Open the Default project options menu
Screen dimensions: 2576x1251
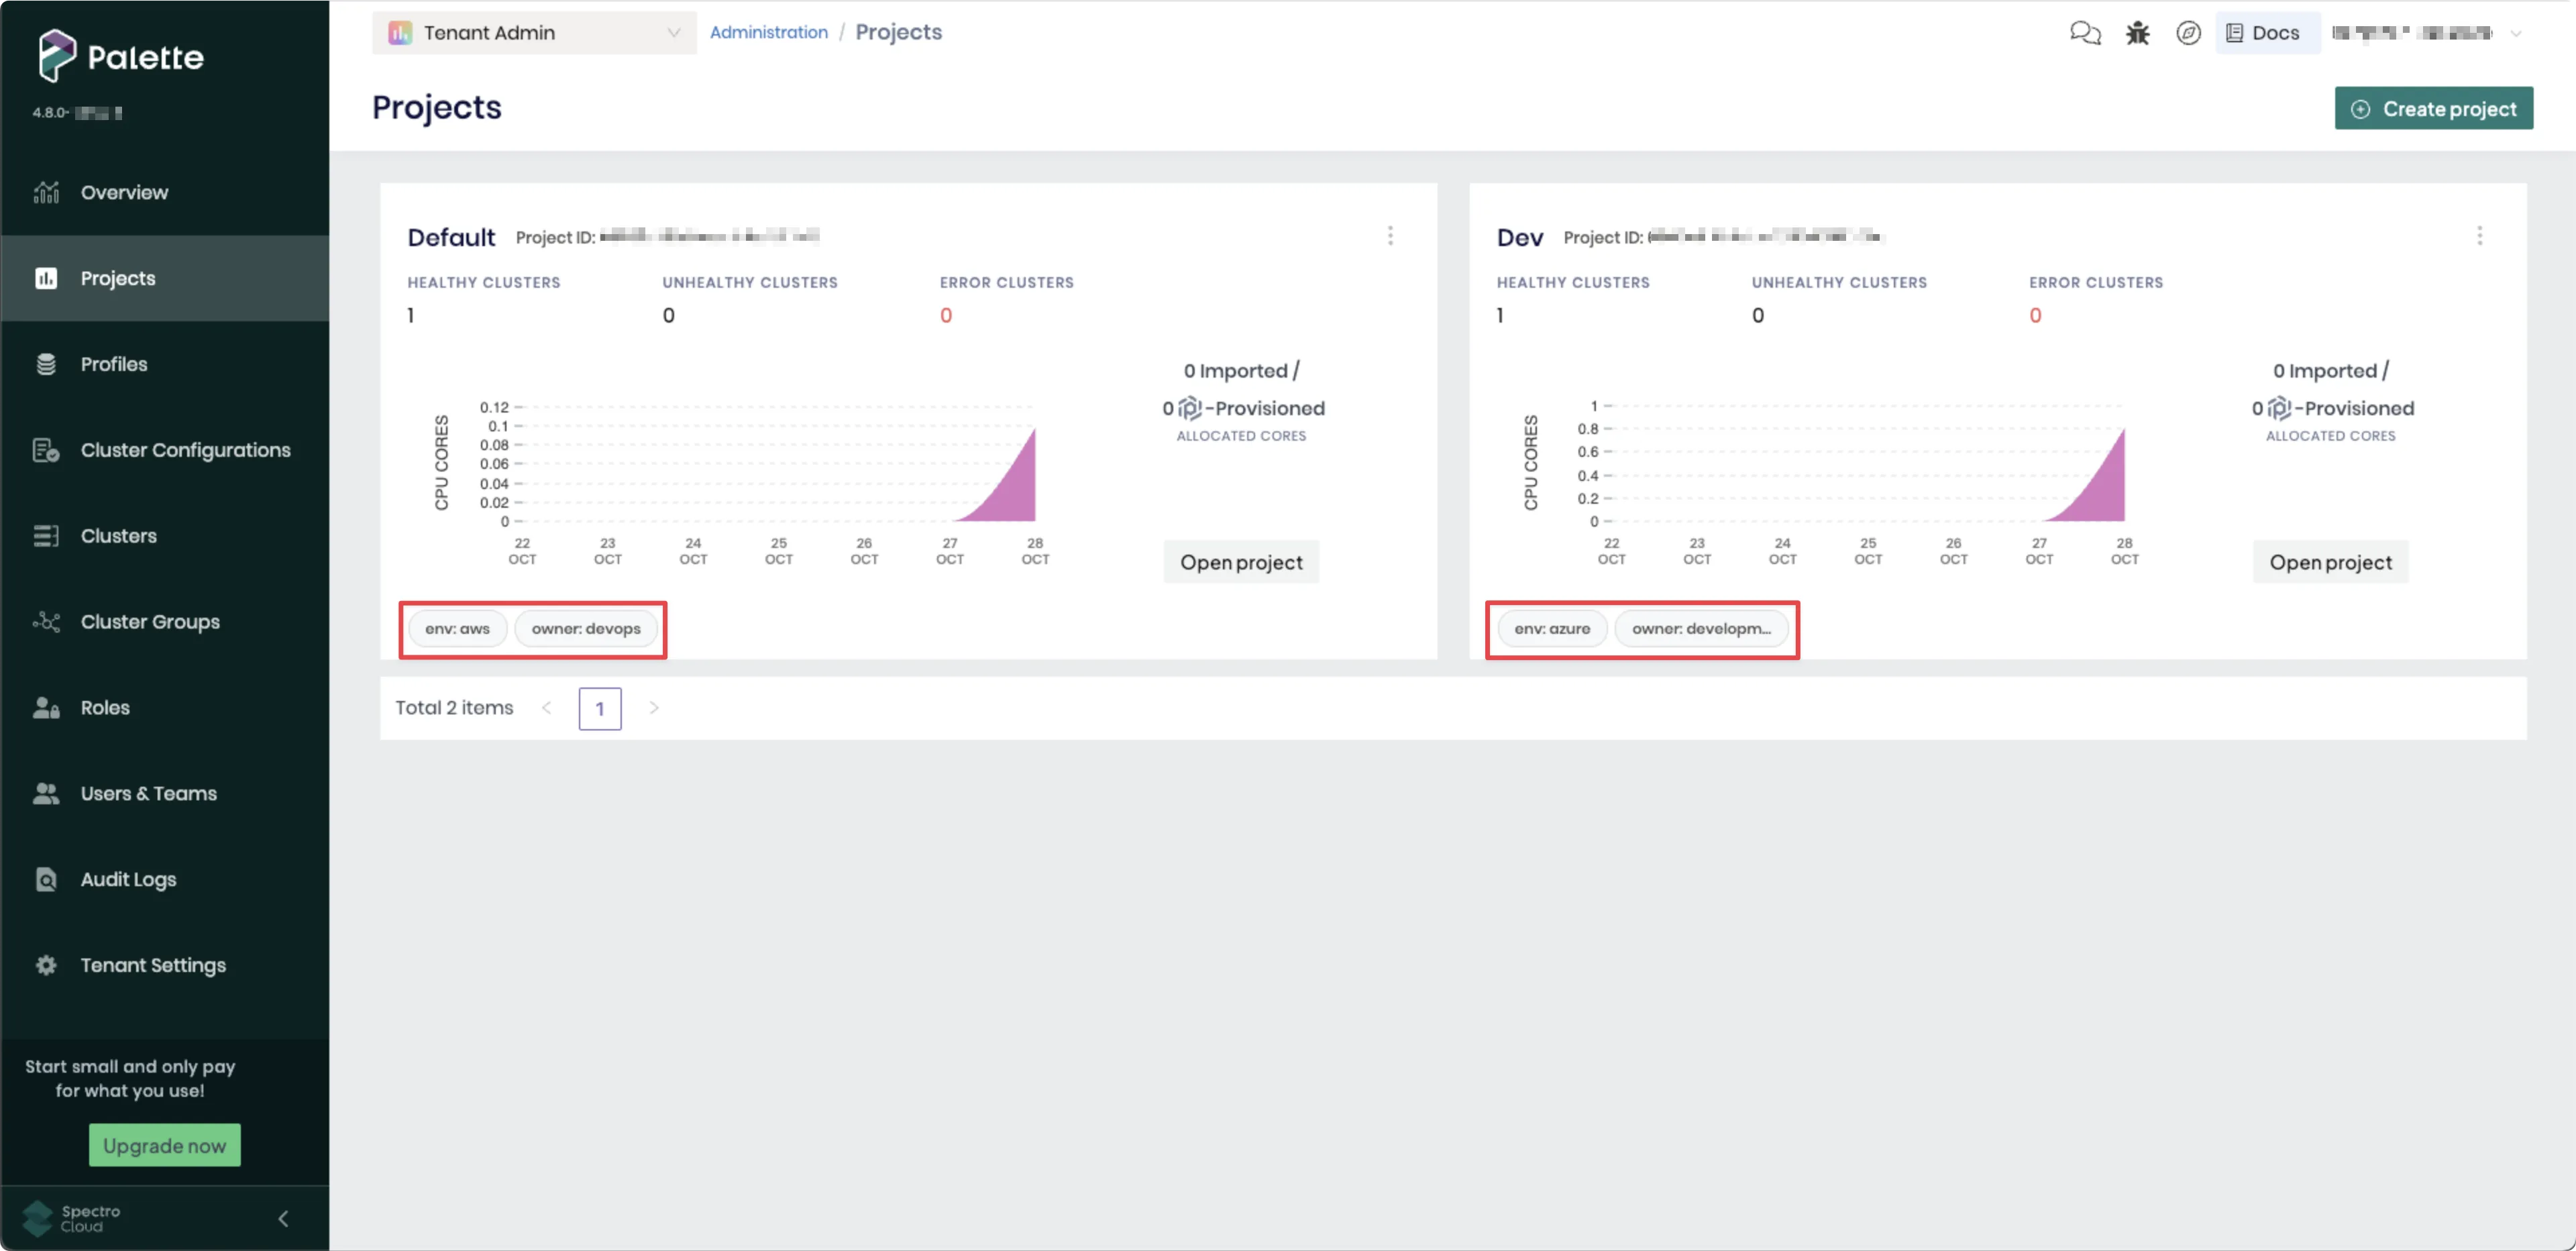click(x=1390, y=236)
